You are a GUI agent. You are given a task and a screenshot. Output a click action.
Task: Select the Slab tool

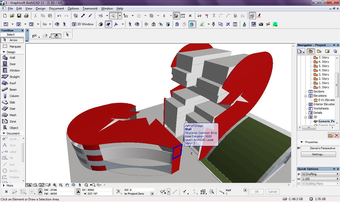coord(12,102)
